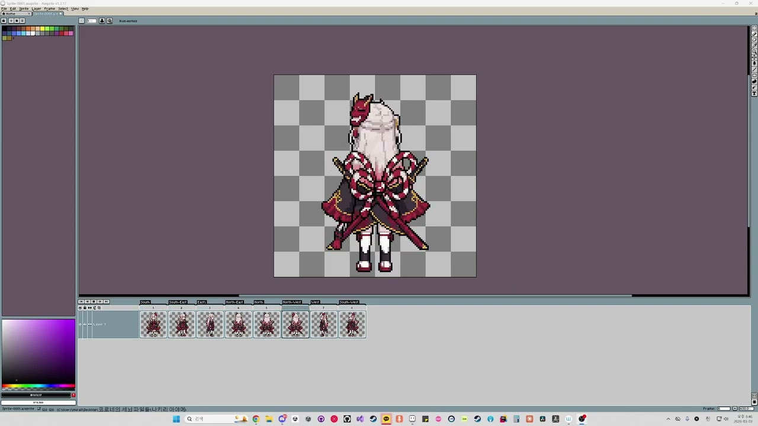Open the palette sort options icon
Screen dimensions: 758x426
(x=11, y=21)
